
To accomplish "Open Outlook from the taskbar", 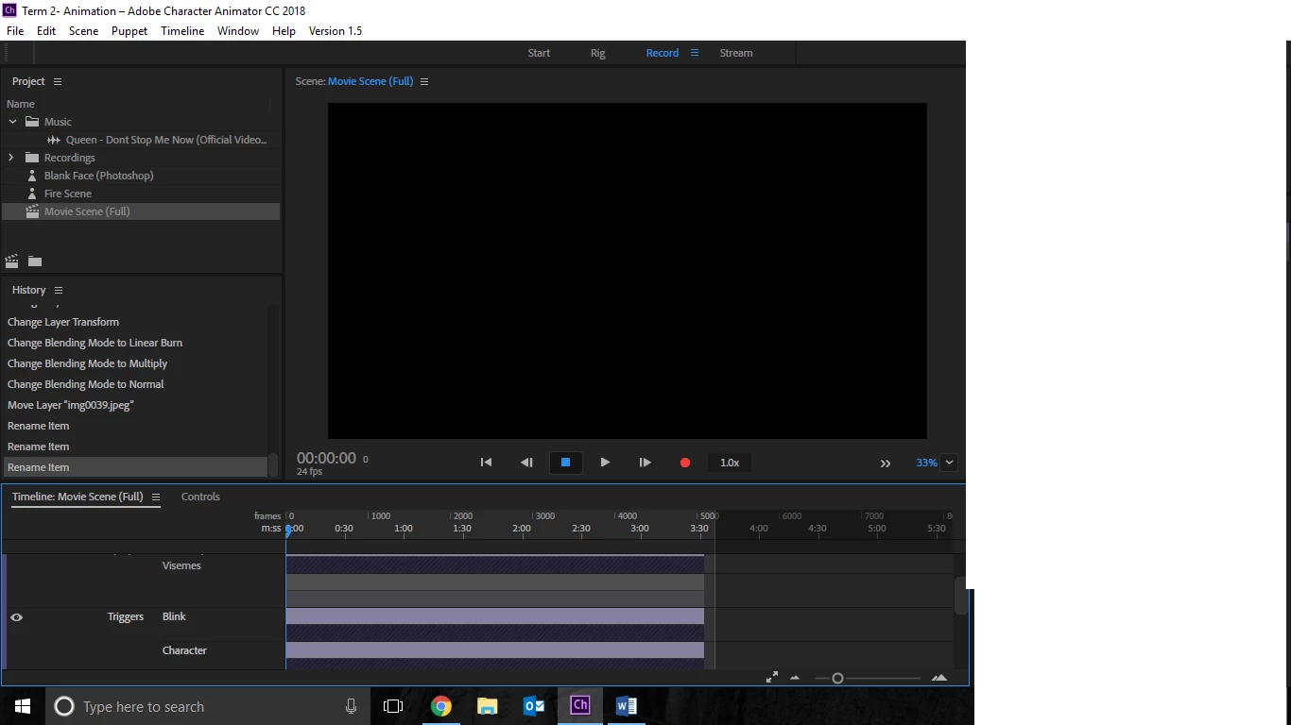I will tap(533, 706).
